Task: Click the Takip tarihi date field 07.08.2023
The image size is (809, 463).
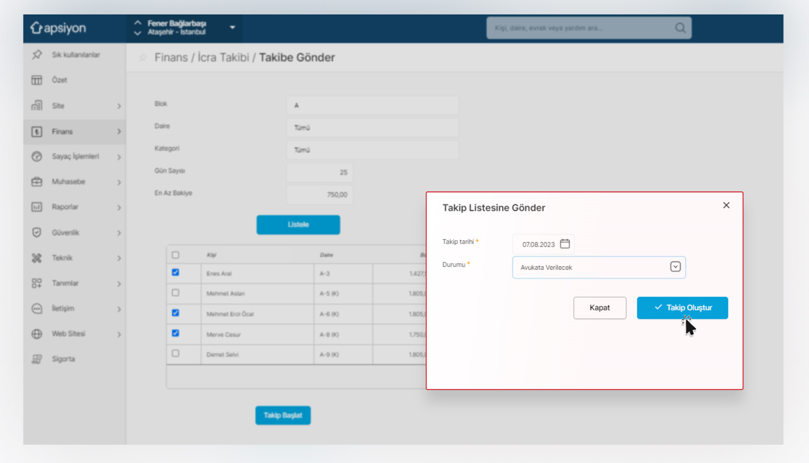Action: pyautogui.click(x=543, y=244)
